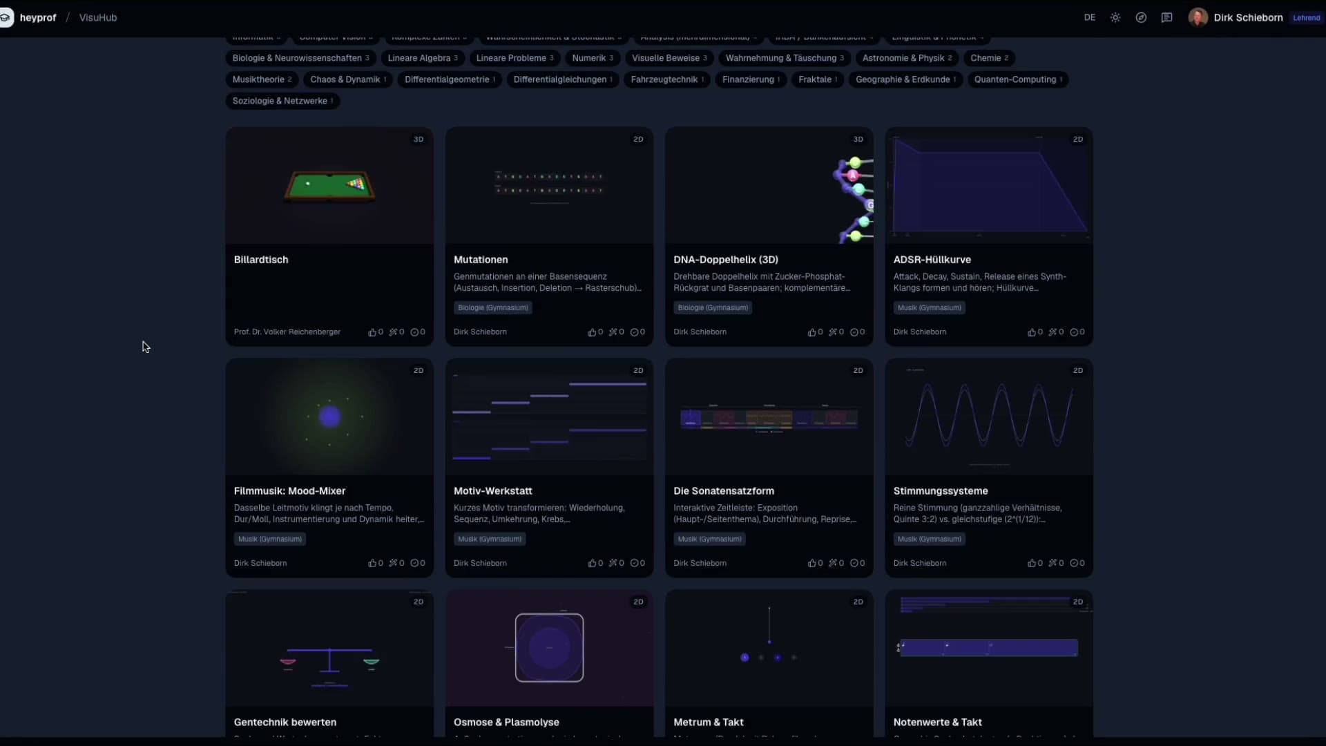Filter by Geographie & Erdkunde chip
The height and width of the screenshot is (746, 1326).
tap(905, 79)
